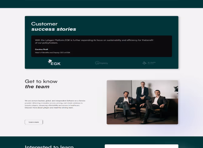Click the EGK butterfly emblem
Viewport: 203px width, 148px height.
50,61
